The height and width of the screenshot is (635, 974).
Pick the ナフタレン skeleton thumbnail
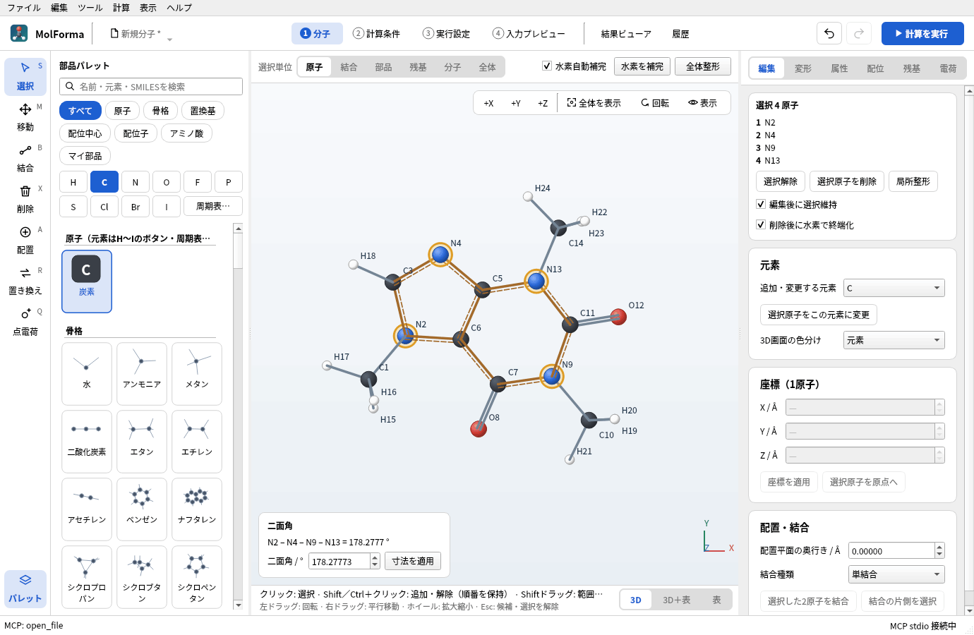197,509
